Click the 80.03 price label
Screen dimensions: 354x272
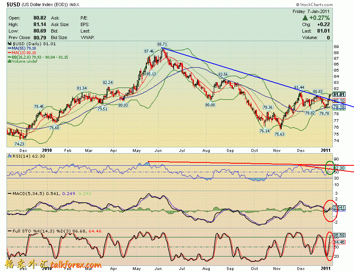point(123,105)
